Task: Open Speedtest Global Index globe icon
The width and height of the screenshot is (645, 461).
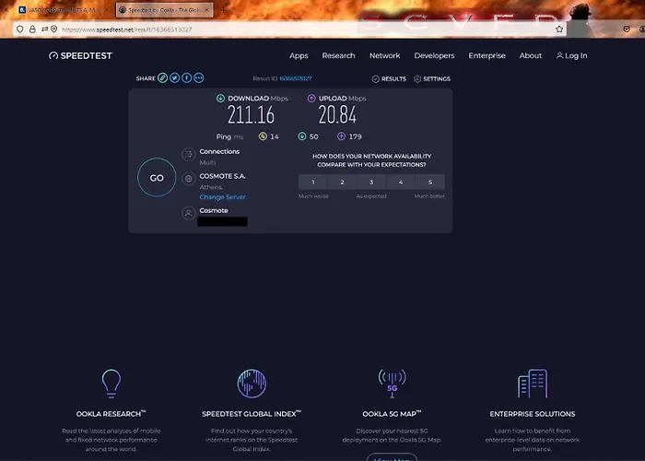Action: point(252,384)
